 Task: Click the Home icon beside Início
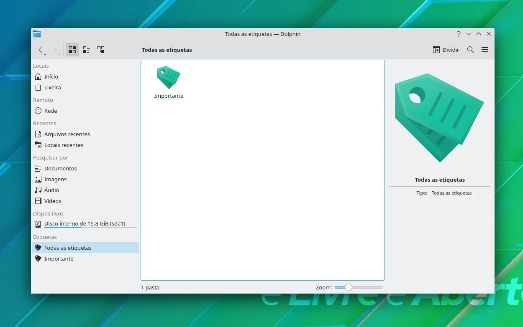38,76
